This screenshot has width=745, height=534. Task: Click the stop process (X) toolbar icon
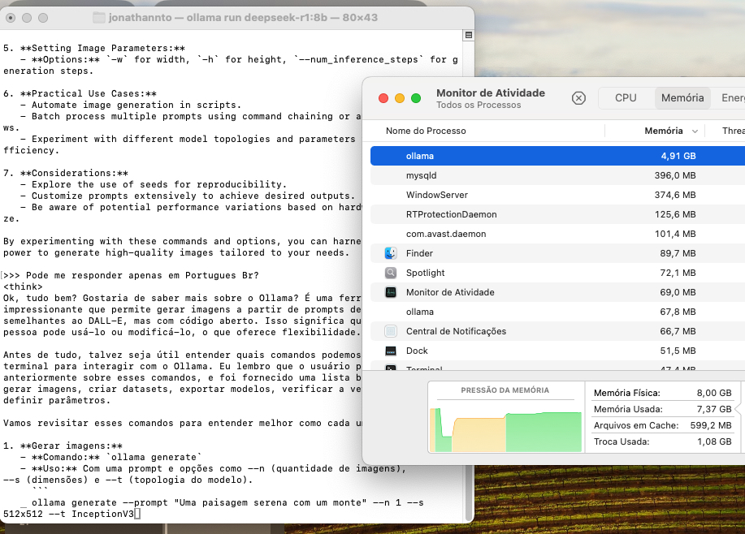[578, 98]
